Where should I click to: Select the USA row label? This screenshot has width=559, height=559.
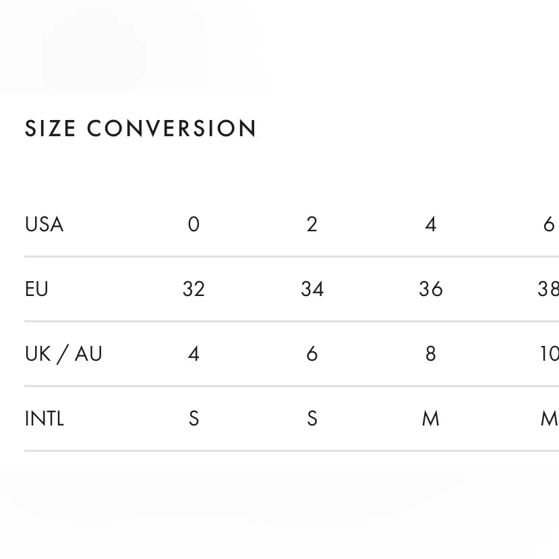coord(44,224)
